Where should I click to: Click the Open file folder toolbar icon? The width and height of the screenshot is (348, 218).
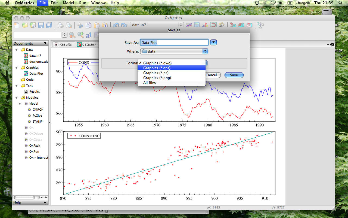coord(25,25)
